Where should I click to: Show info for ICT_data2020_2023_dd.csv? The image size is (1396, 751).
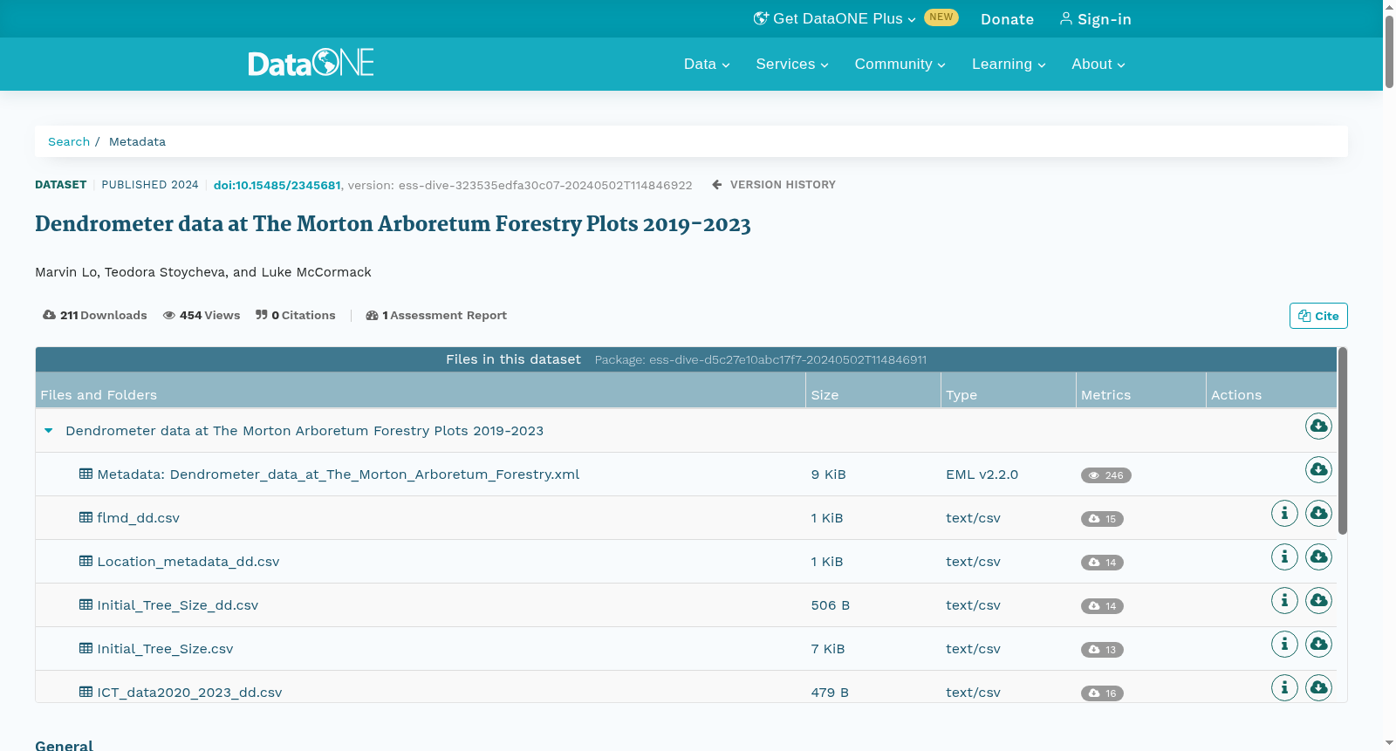click(1284, 687)
